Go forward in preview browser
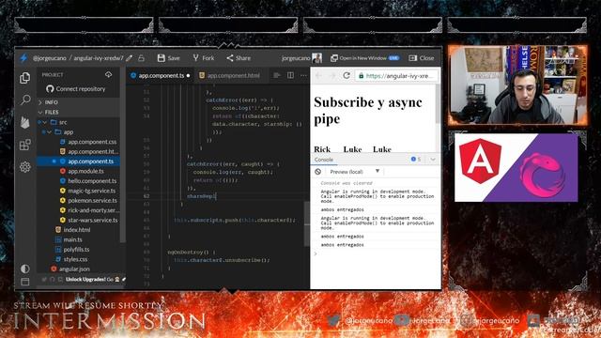The image size is (601, 338). (x=332, y=75)
